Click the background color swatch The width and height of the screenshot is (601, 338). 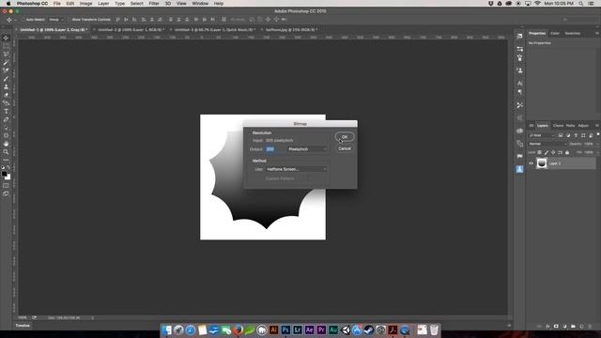[x=8, y=177]
